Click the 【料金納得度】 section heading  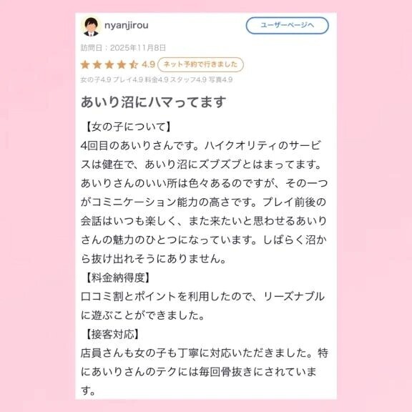click(117, 278)
